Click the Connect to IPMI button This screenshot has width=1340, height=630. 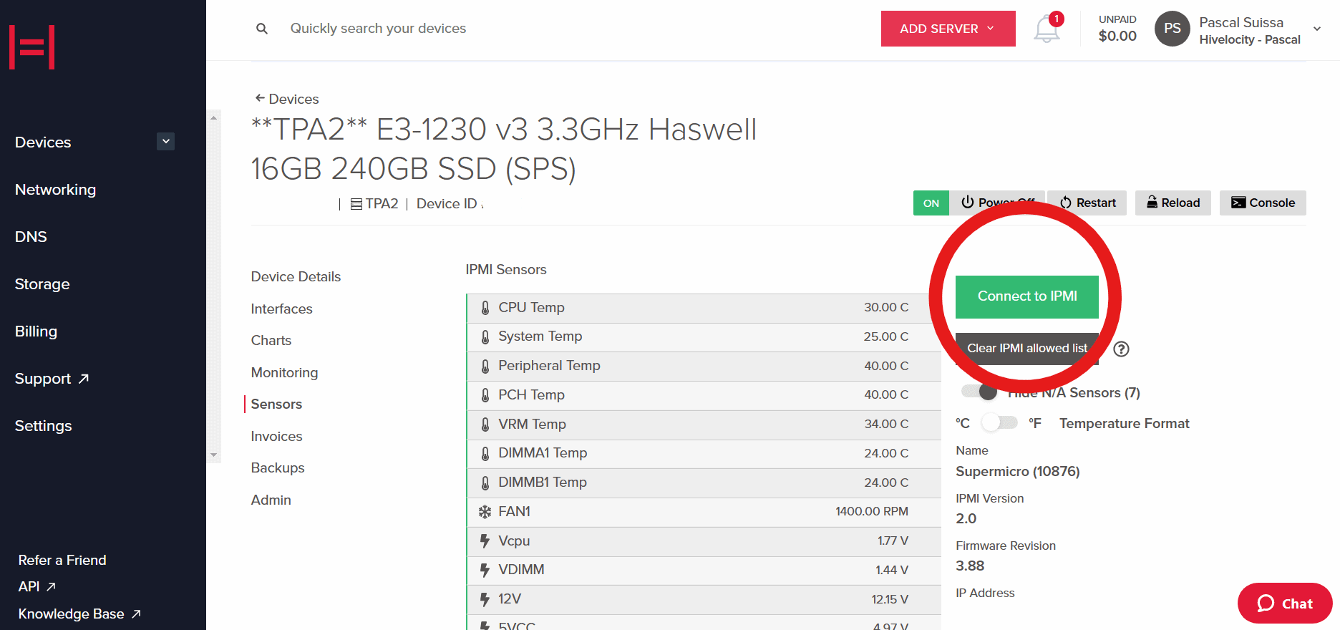pyautogui.click(x=1026, y=296)
